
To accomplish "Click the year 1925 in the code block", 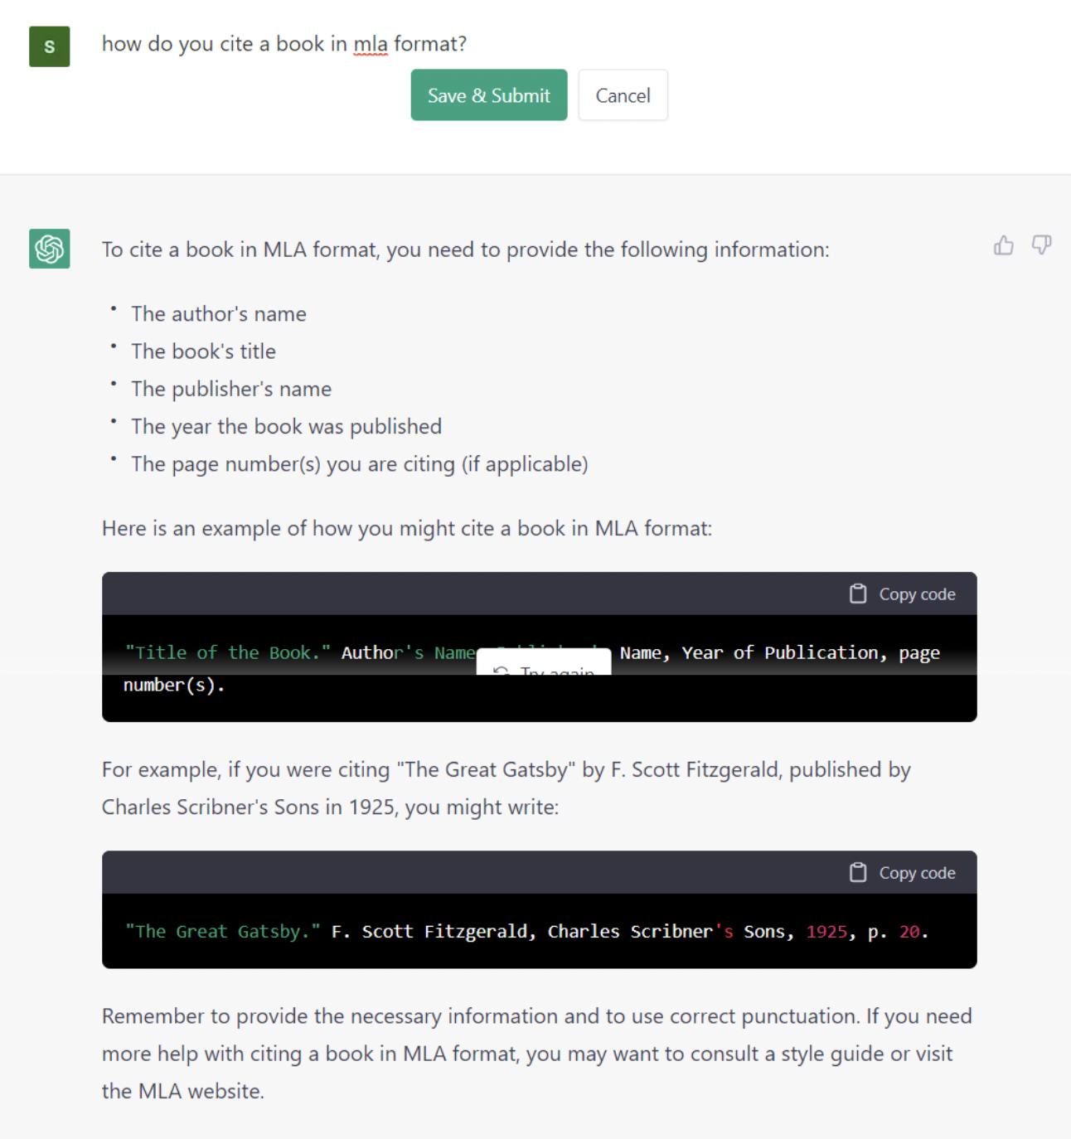I will [x=826, y=932].
